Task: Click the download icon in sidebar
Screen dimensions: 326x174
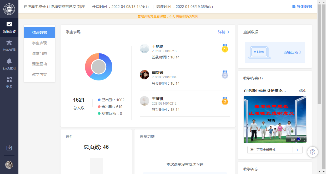Action: [9, 148]
